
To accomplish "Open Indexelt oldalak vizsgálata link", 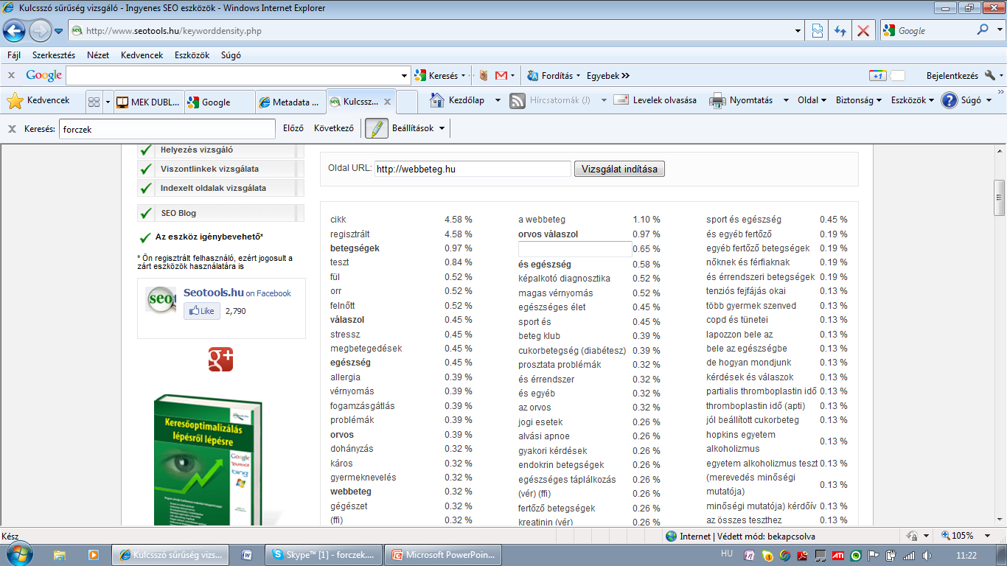I will pyautogui.click(x=213, y=188).
